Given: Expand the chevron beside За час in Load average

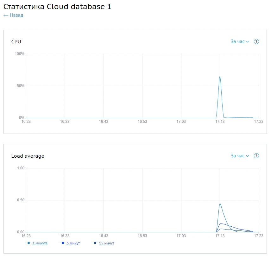Looking at the screenshot, I should (x=248, y=156).
